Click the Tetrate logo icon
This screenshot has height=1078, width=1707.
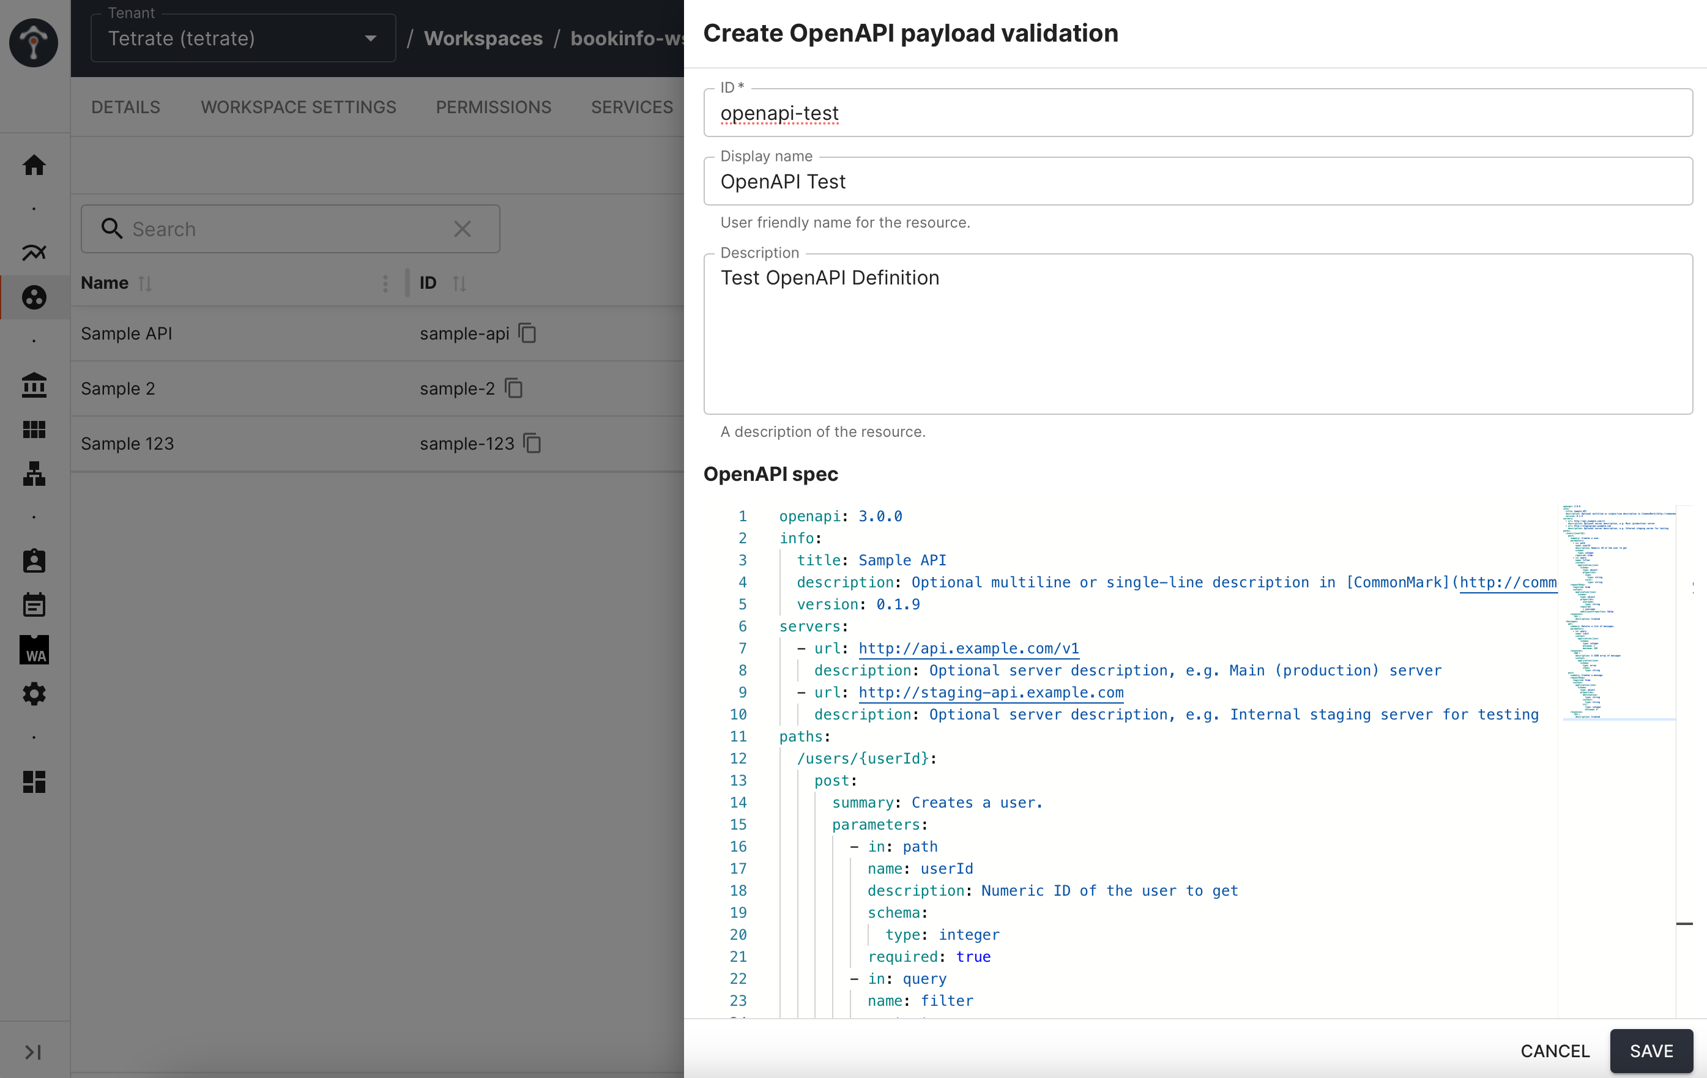33,43
